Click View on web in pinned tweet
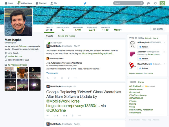 (52, 73)
